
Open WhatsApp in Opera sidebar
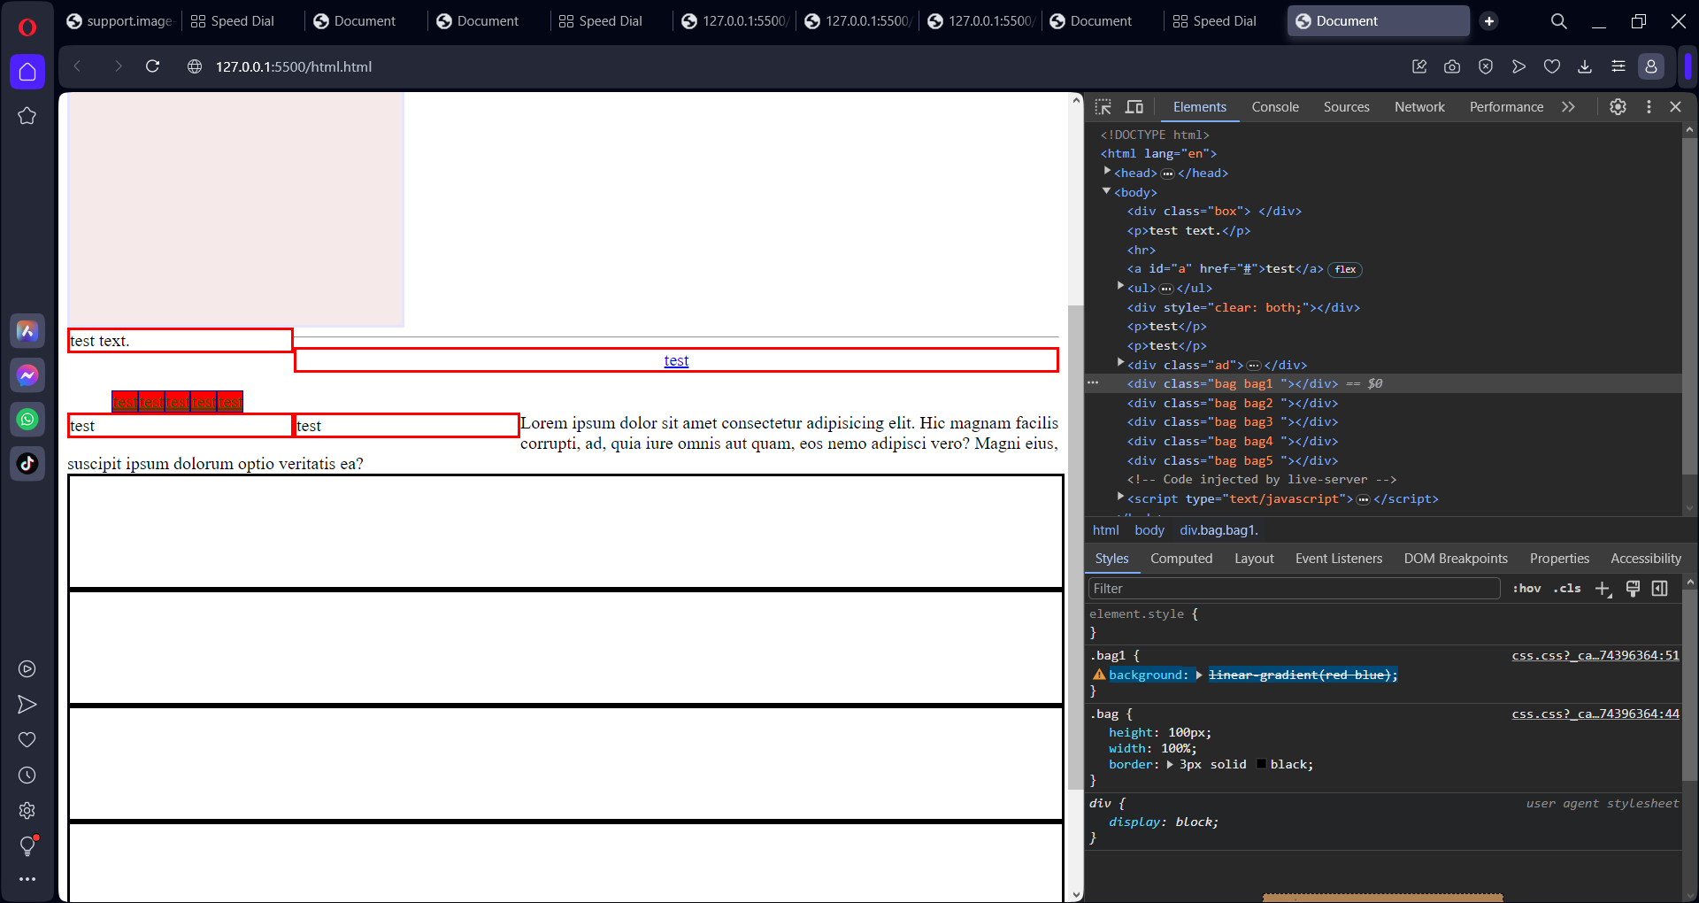click(27, 419)
